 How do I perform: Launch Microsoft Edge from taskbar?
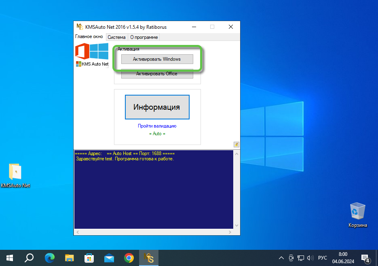[50, 258]
